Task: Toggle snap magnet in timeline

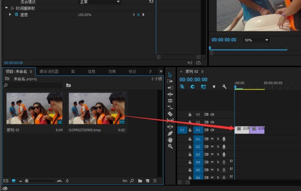Action: point(193,87)
